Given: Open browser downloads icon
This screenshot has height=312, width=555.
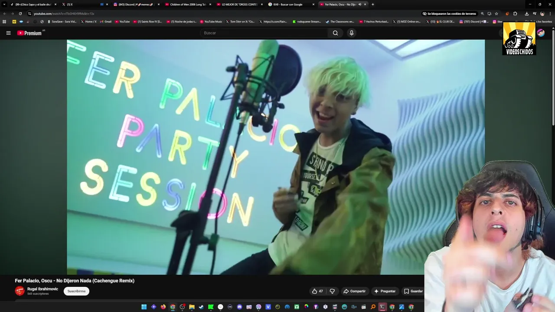Looking at the screenshot, I should pyautogui.click(x=526, y=13).
